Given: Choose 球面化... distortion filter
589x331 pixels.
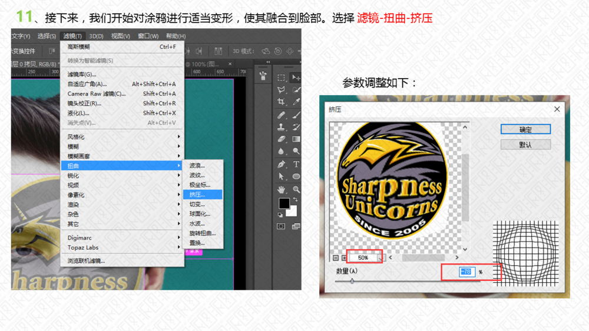Looking at the screenshot, I should pos(203,214).
